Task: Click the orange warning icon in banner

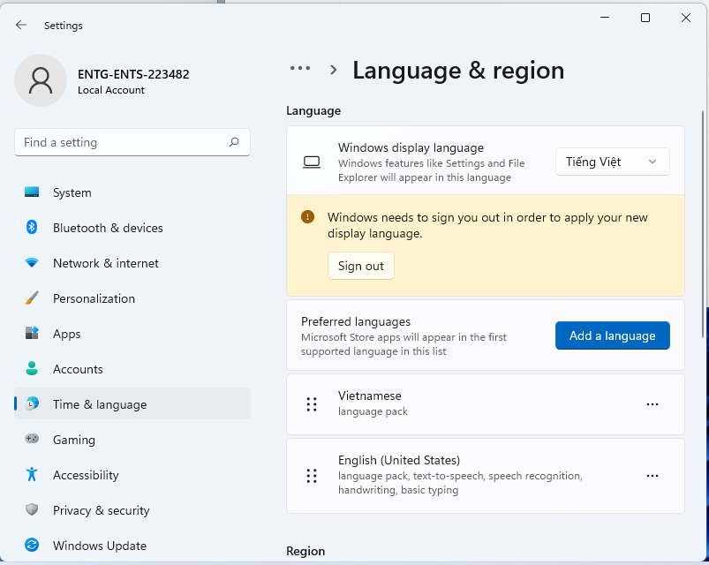Action: pos(307,217)
